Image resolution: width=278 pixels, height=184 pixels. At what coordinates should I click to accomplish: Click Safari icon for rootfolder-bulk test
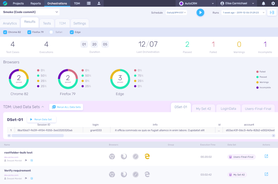(x=136, y=157)
